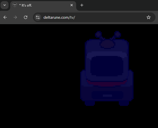Viewport: 158px width, 128px height.
Task: Click the deltarune.com/tv/ address bar
Action: [94, 17]
